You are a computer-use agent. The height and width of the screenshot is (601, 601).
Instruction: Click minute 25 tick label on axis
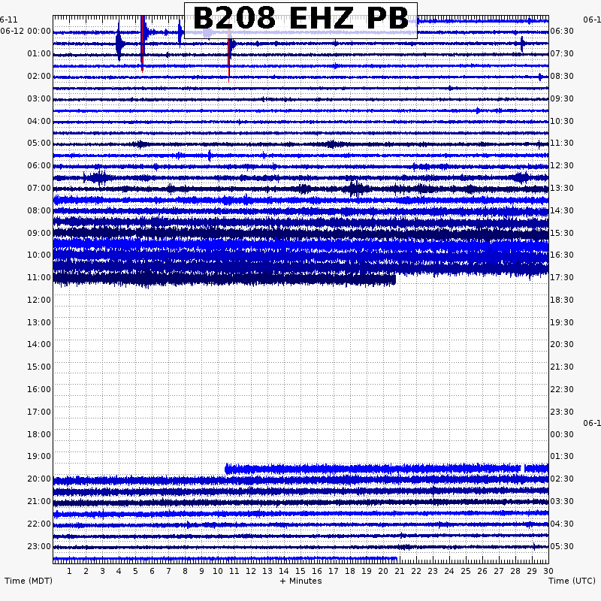click(466, 571)
